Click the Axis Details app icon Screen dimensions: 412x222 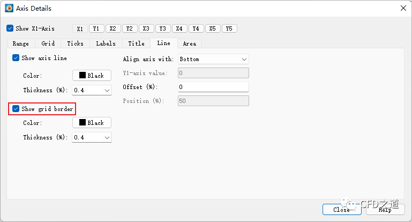[x=9, y=8]
